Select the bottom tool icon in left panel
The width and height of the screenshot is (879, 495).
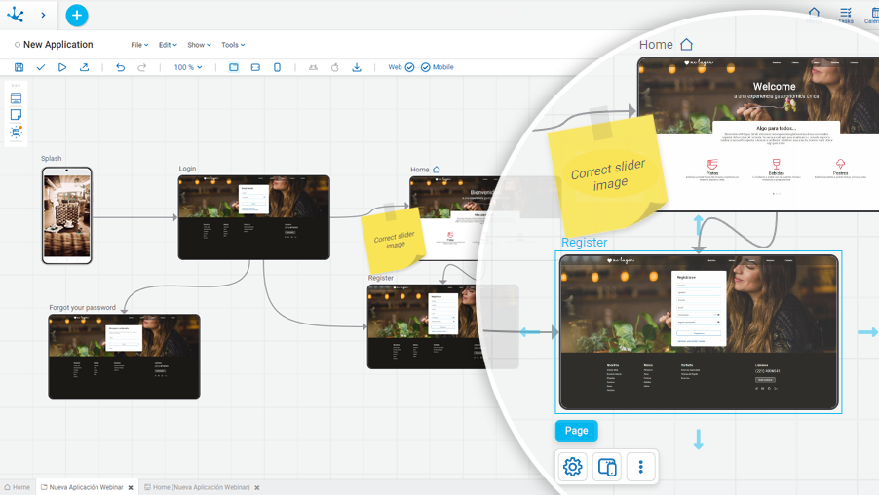(x=16, y=133)
